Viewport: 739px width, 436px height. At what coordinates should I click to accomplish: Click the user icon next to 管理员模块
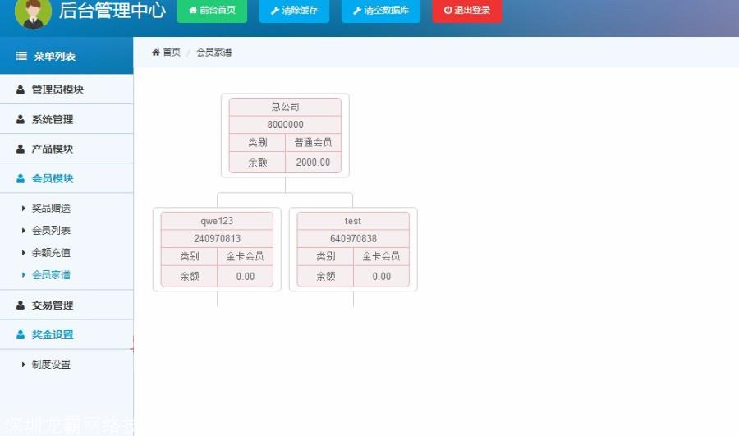21,90
